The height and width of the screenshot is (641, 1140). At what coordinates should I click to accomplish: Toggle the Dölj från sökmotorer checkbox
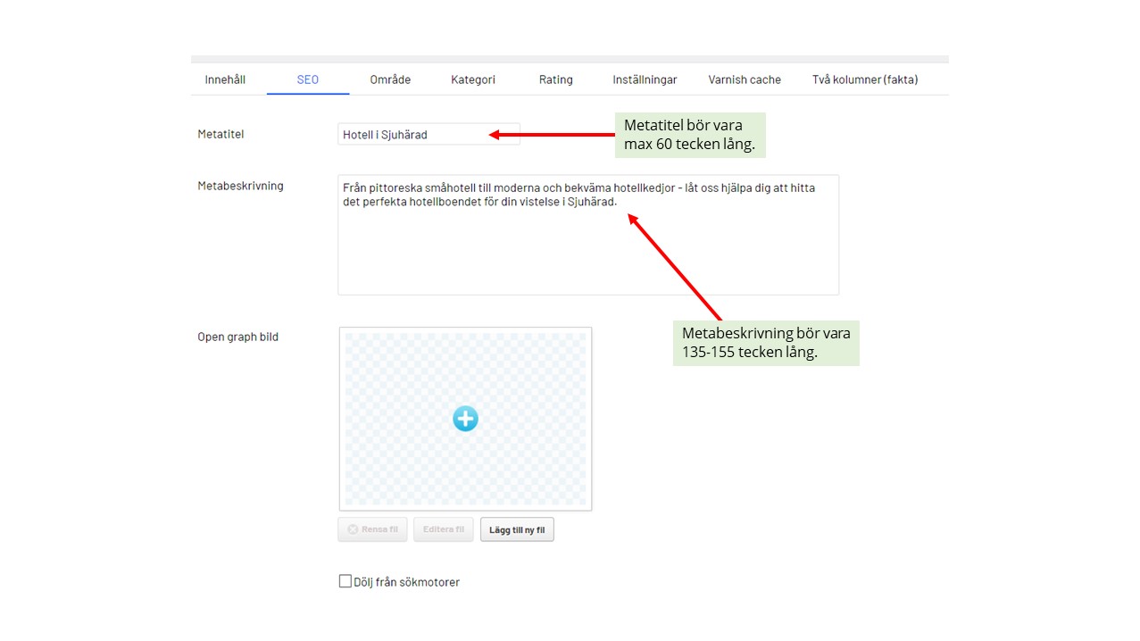345,581
